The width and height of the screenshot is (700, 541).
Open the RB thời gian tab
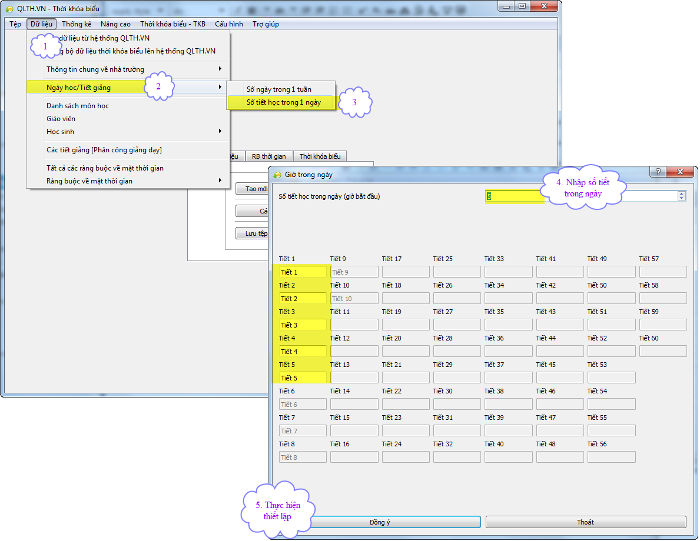tap(268, 156)
